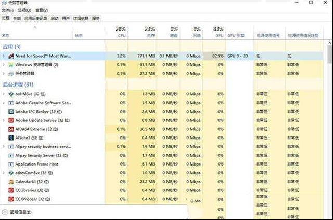Expand the Task Manager process row
The width and height of the screenshot is (333, 220).
pyautogui.click(x=4, y=74)
